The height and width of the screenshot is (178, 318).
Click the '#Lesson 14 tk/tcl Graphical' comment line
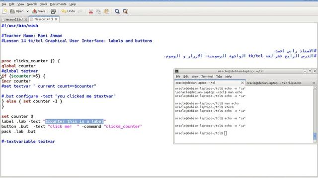[x=77, y=41]
